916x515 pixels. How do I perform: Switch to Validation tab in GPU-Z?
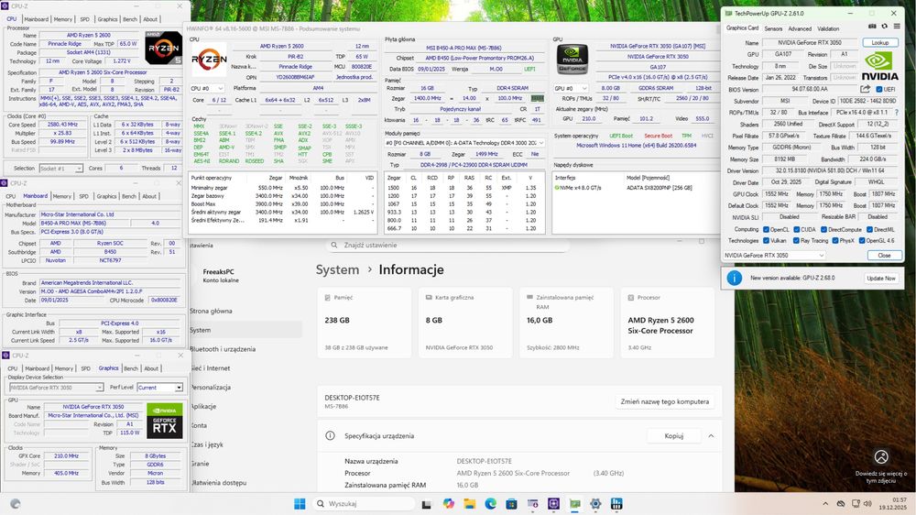828,28
